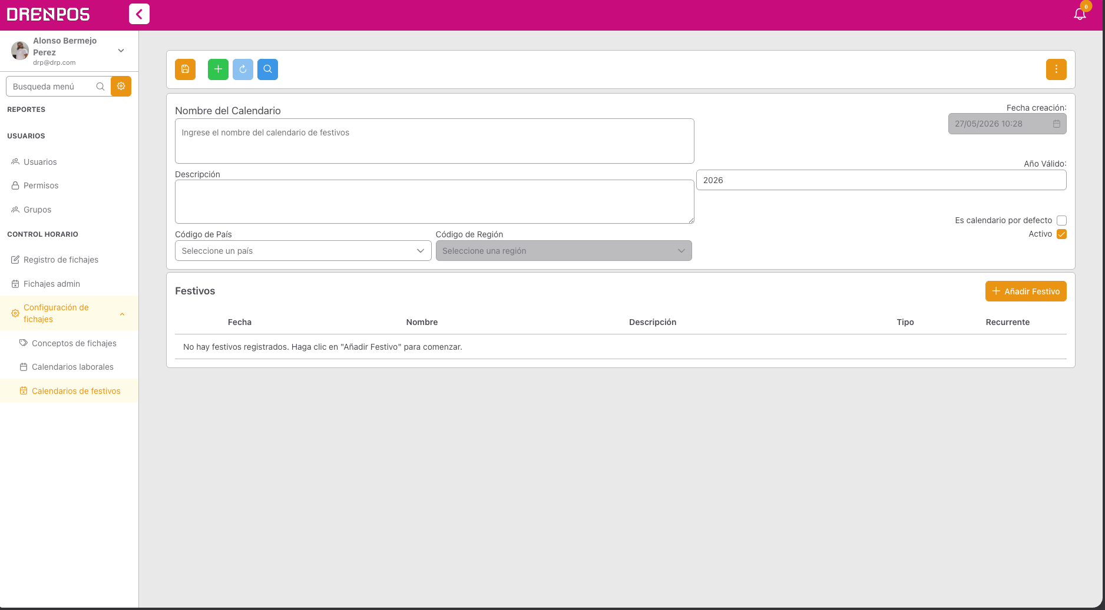Click the Configuración de fichajes gear icon

pyautogui.click(x=15, y=313)
